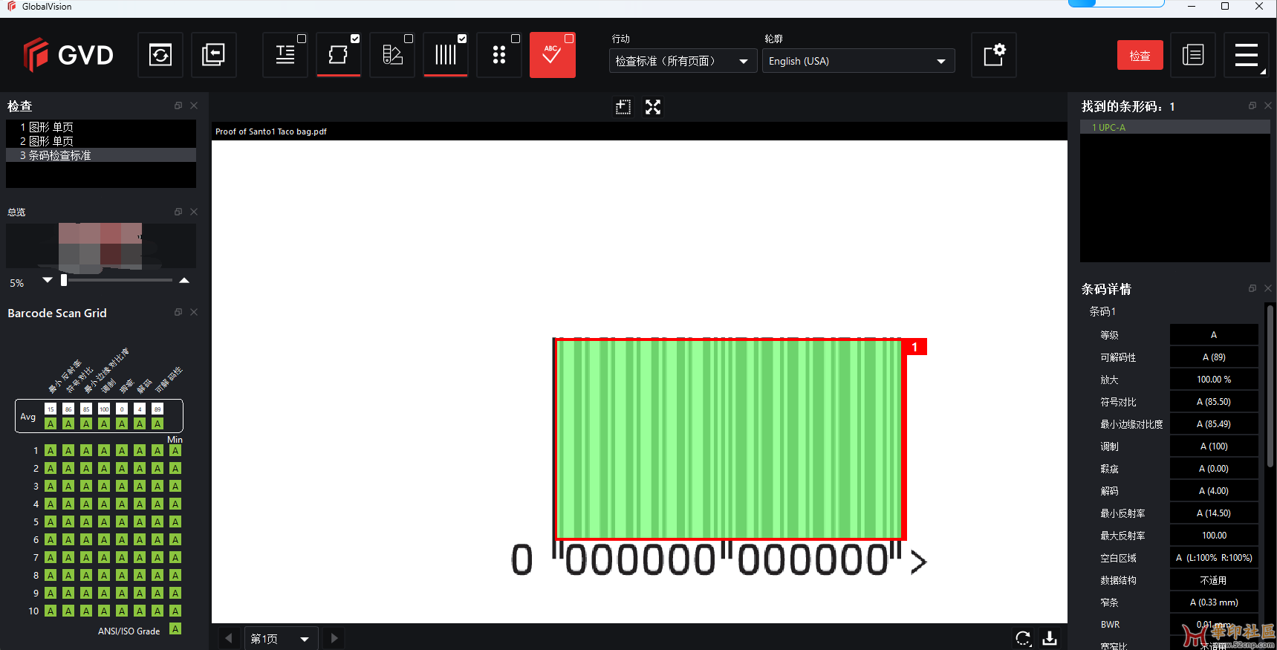Click the overview zoom slider handle
The image size is (1277, 650).
[64, 280]
